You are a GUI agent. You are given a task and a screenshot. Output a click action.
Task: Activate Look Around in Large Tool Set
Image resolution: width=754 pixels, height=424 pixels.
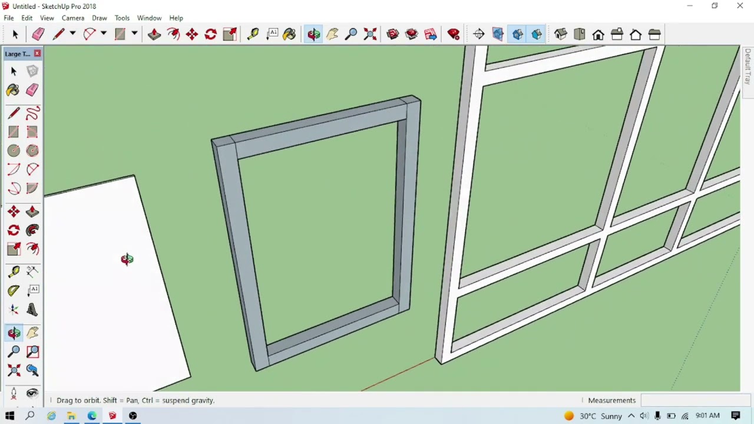32,394
